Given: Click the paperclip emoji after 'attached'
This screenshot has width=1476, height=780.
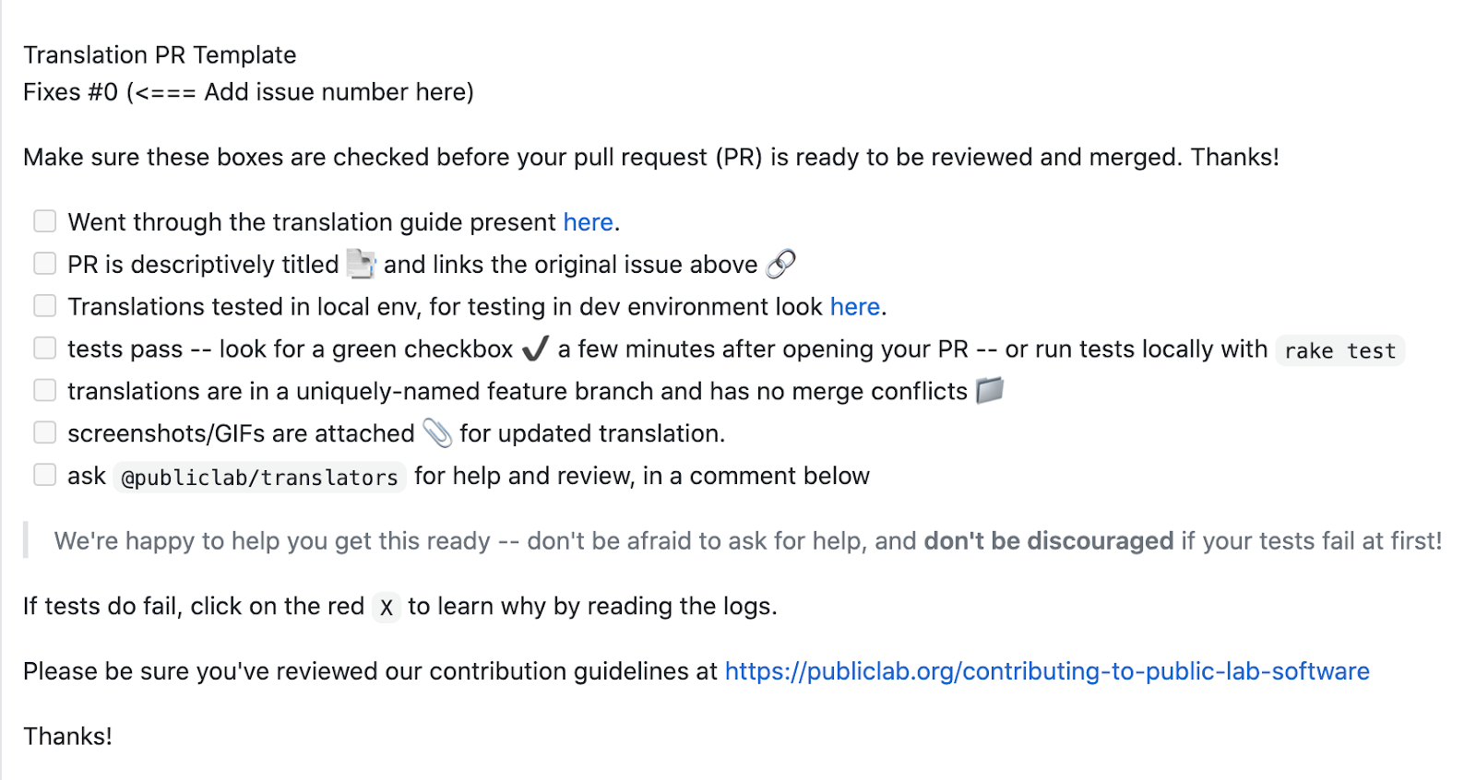Looking at the screenshot, I should pos(437,433).
